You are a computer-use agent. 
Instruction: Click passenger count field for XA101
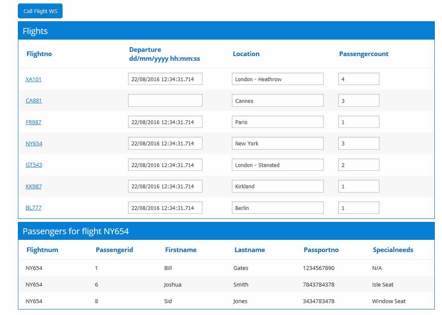click(359, 79)
